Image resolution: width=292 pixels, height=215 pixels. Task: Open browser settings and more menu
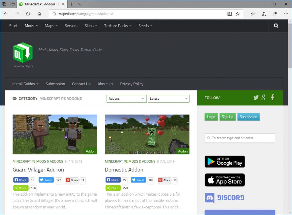pos(286,14)
